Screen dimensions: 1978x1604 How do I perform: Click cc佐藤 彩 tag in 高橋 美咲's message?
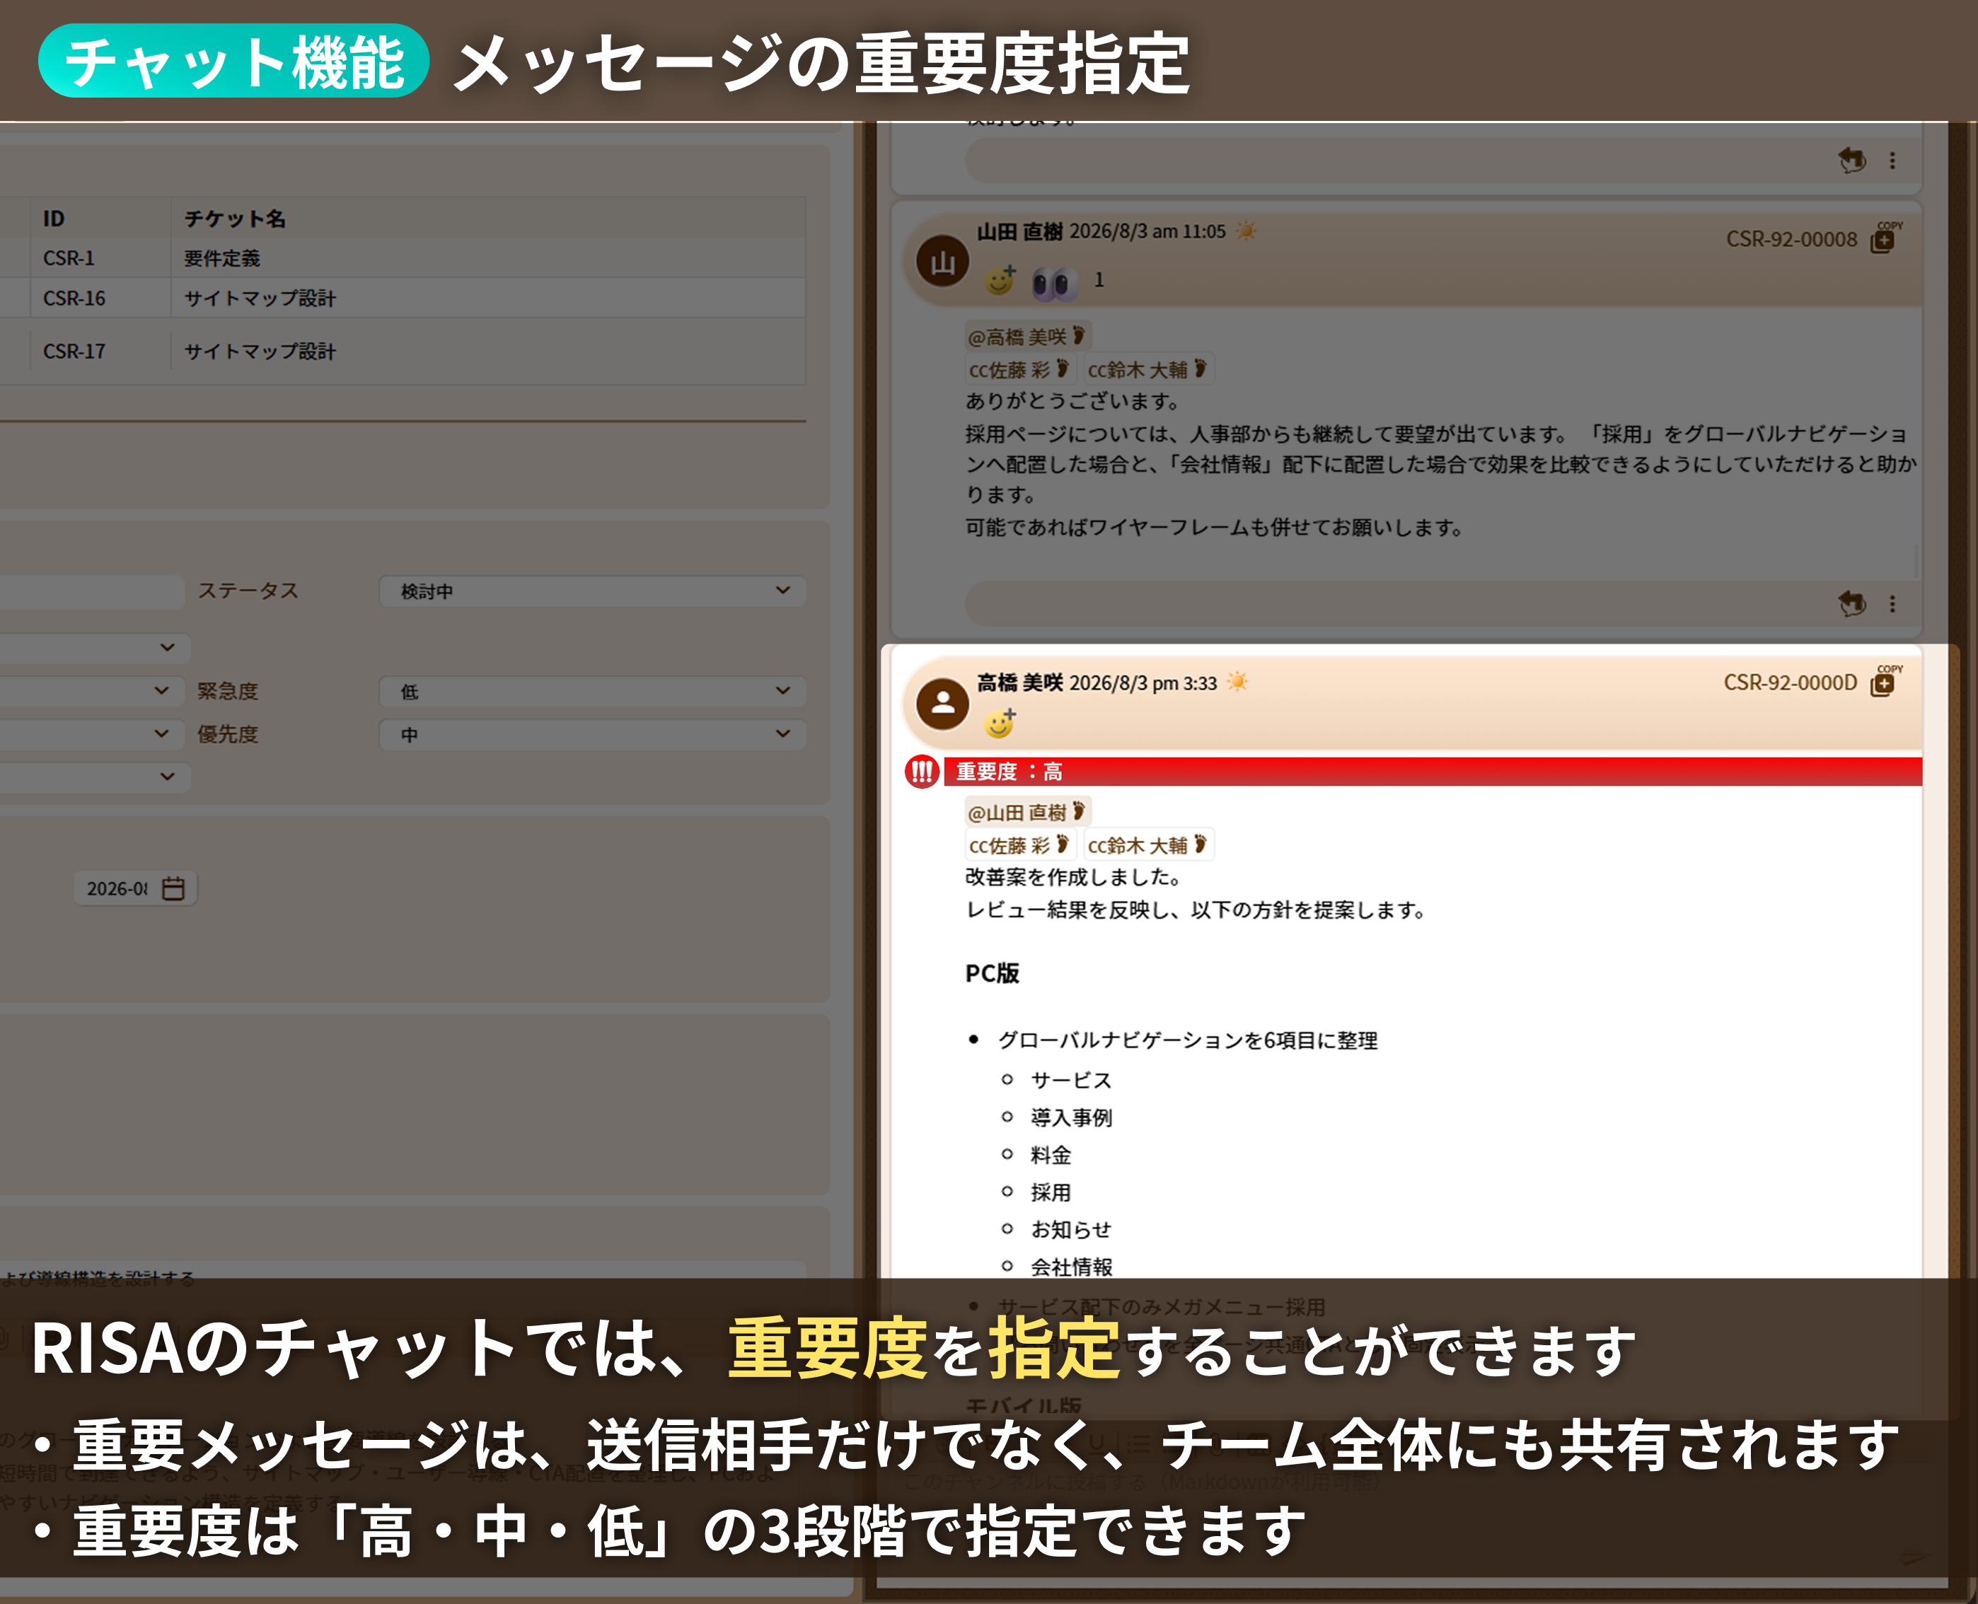(1019, 845)
